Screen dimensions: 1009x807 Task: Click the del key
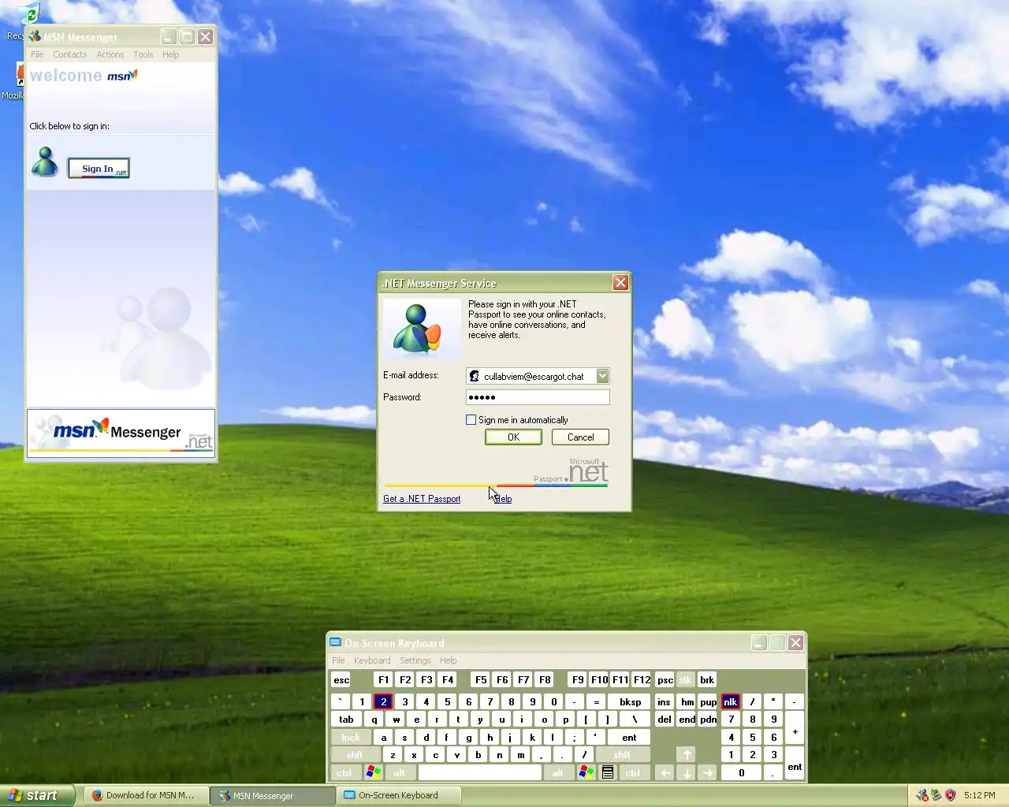tap(665, 720)
